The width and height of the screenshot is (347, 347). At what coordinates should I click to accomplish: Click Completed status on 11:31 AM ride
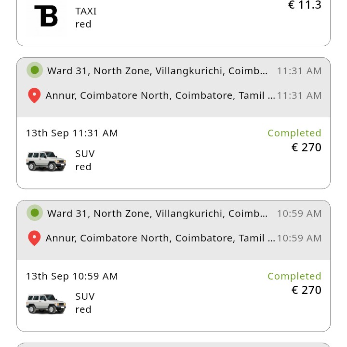[x=294, y=133]
